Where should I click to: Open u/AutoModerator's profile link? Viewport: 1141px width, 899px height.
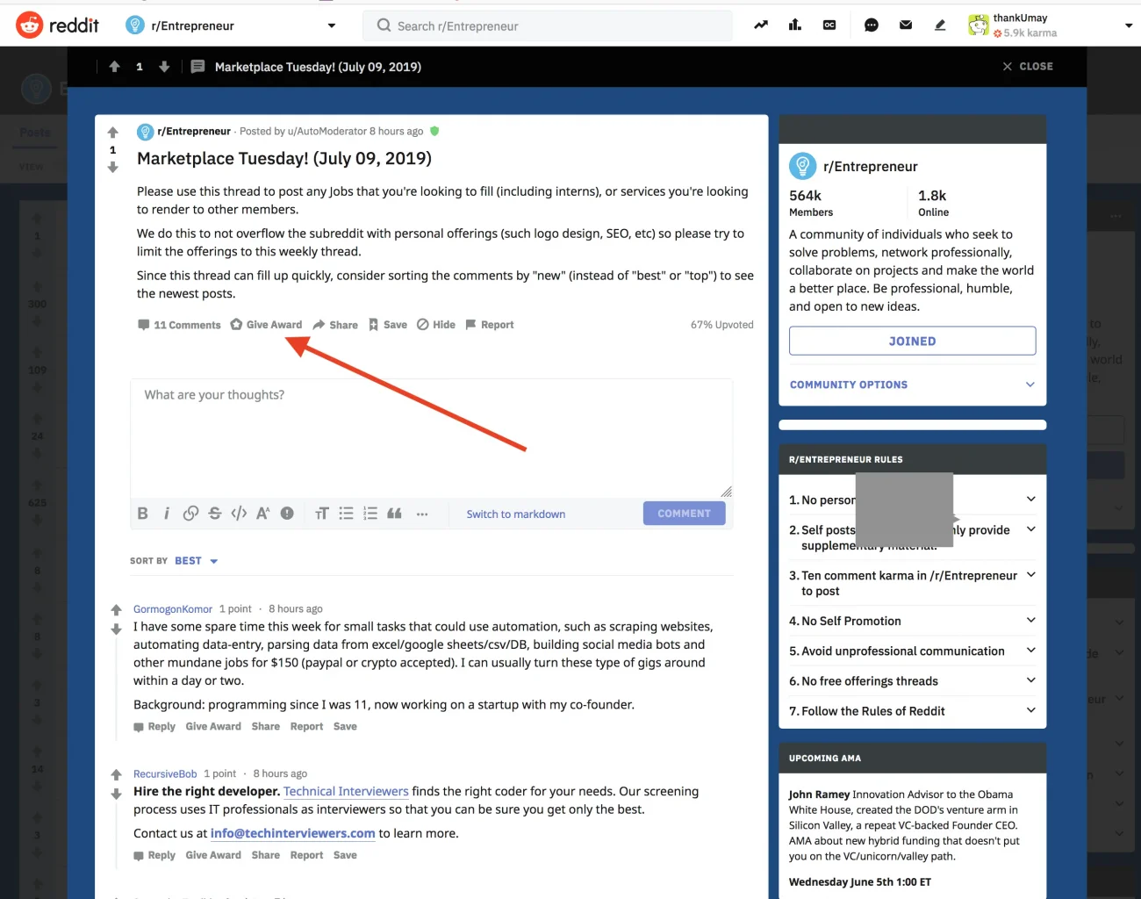(327, 132)
